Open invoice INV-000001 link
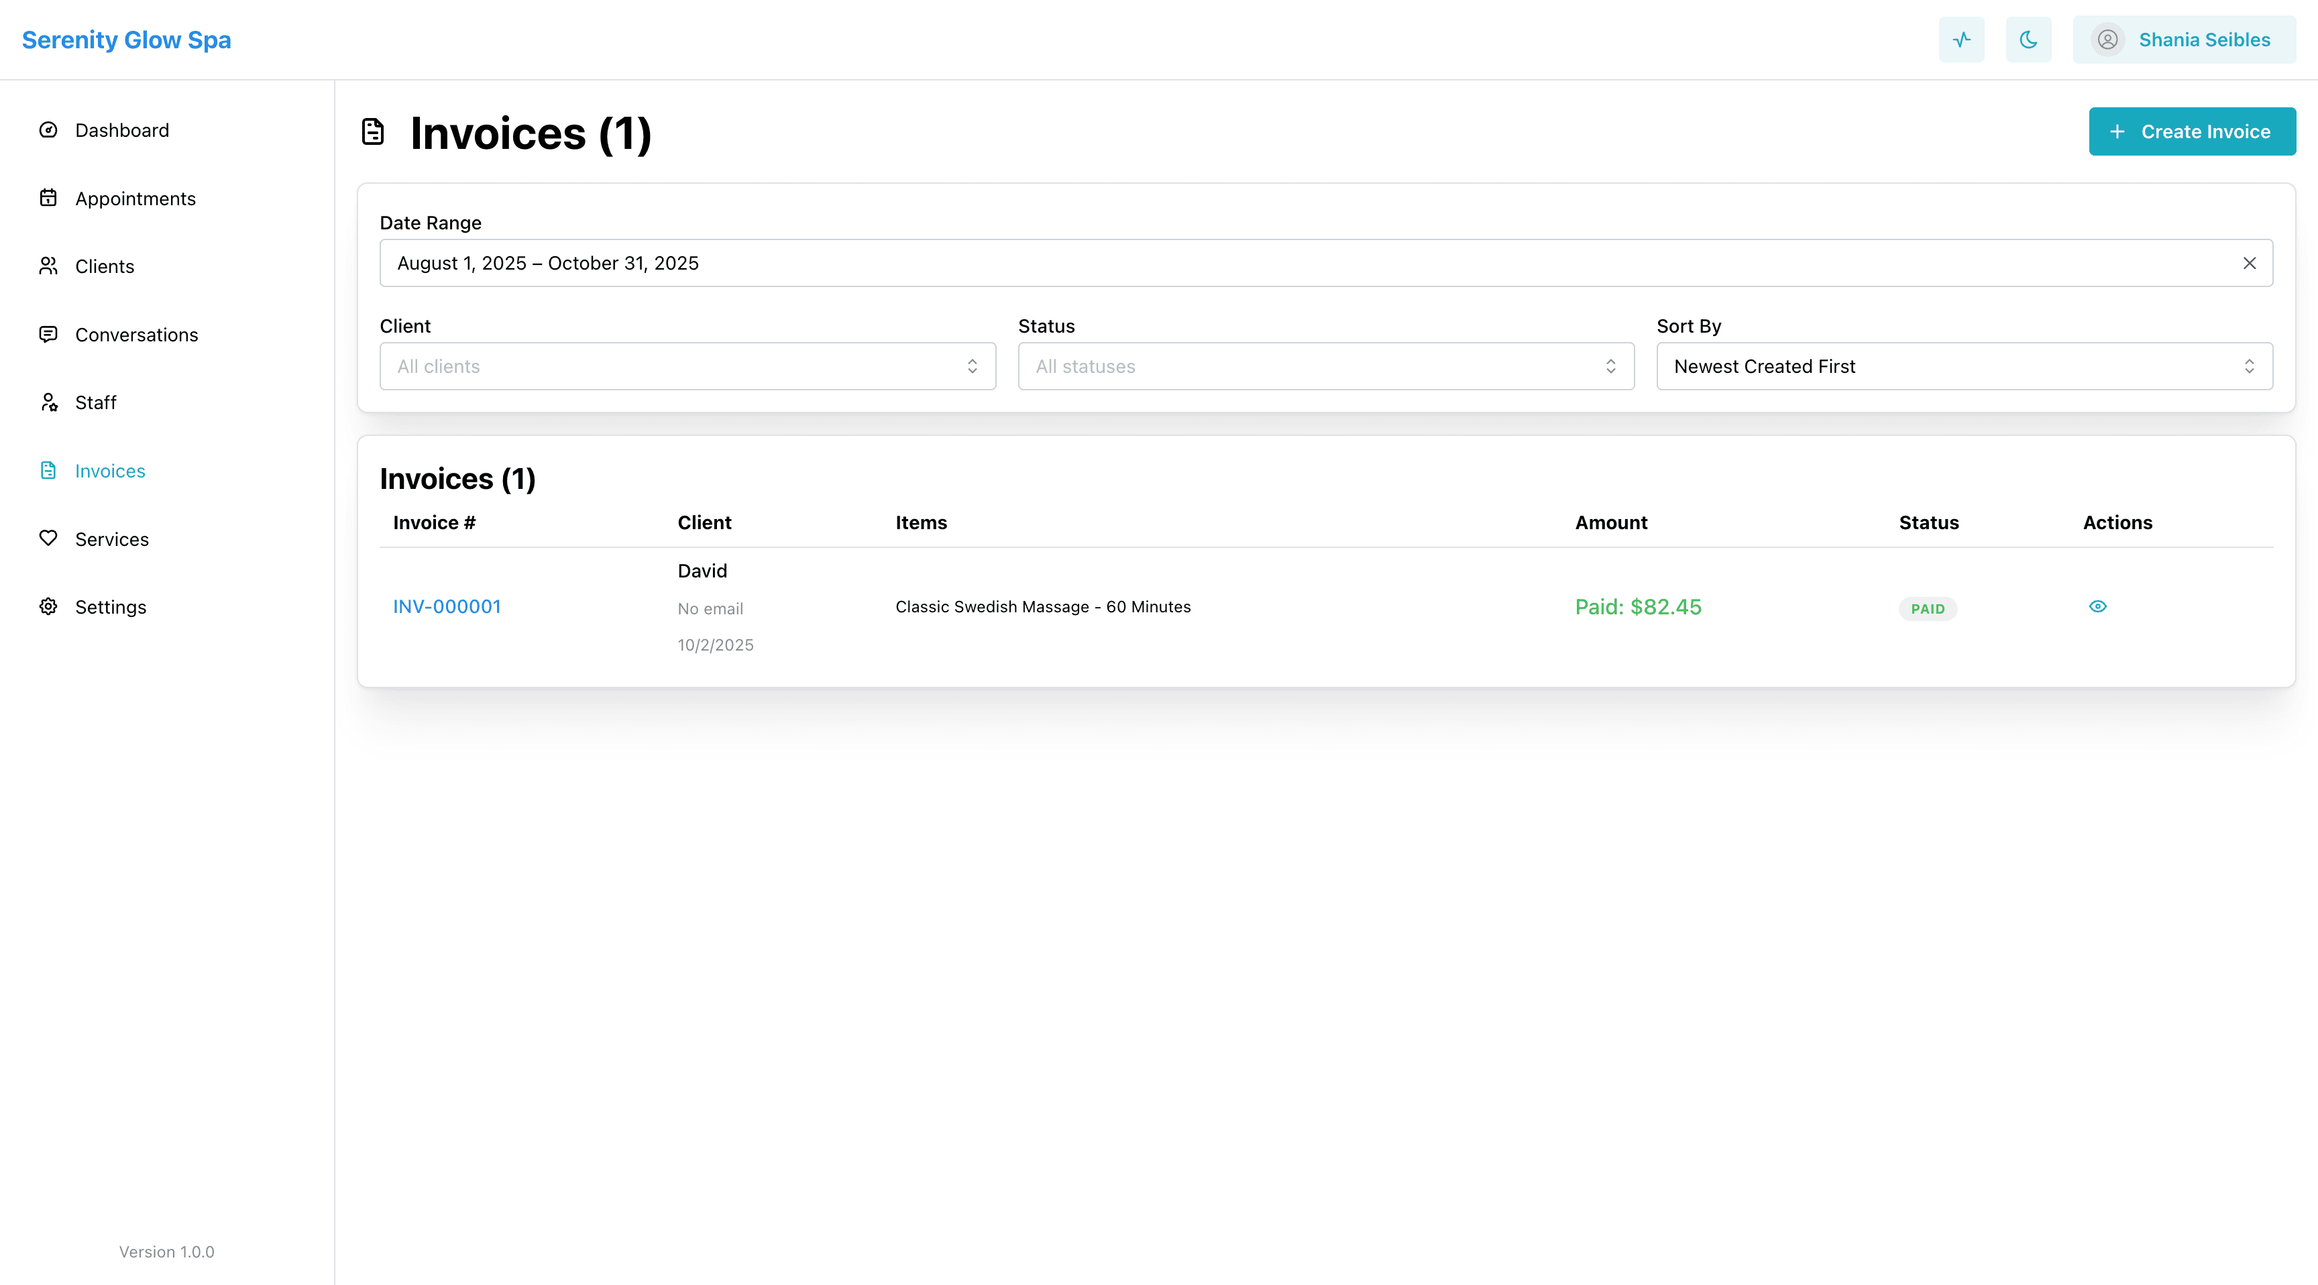Image resolution: width=2318 pixels, height=1285 pixels. (446, 606)
